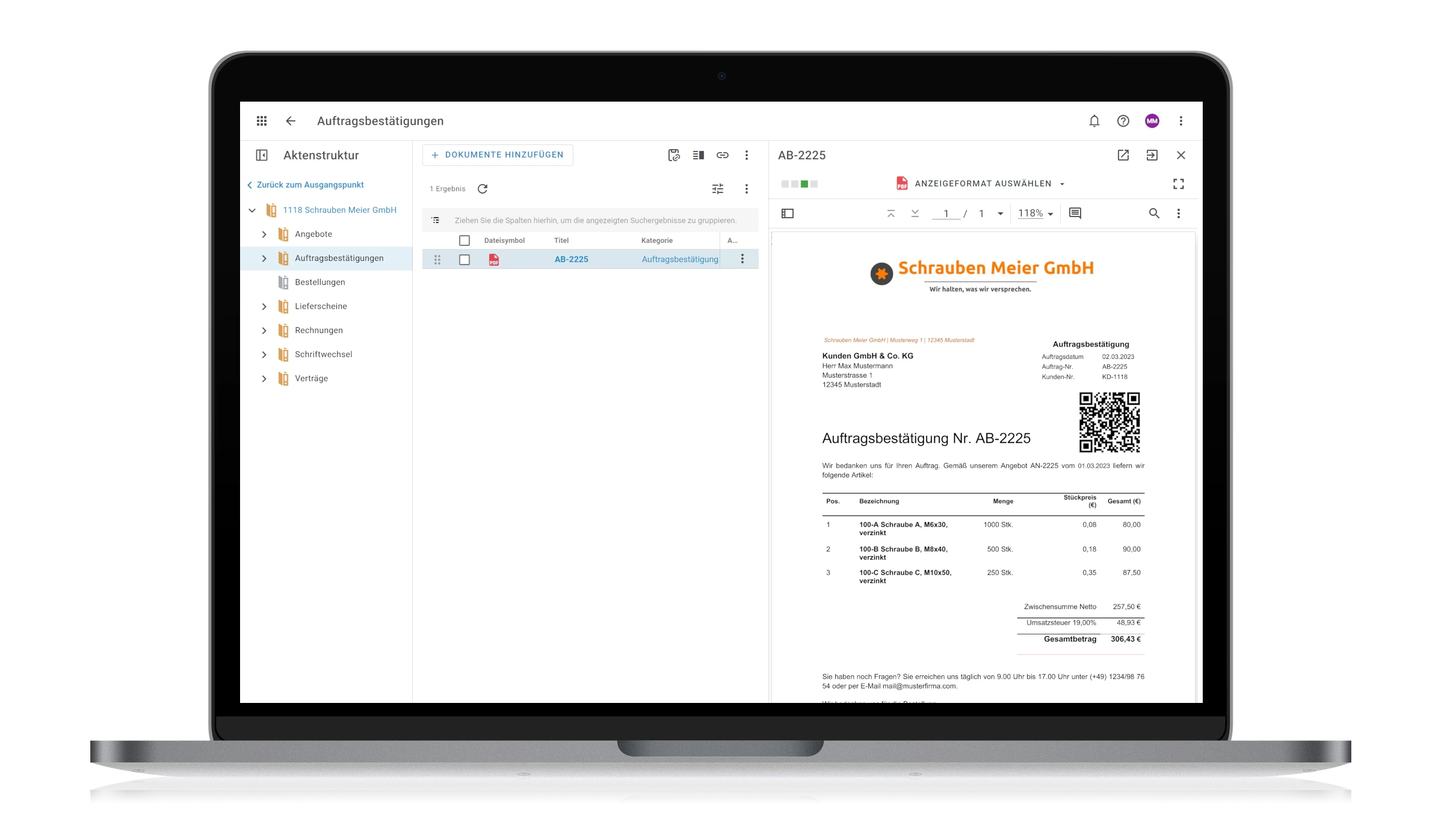Viewport: 1441px width, 828px height.
Task: Switch to the split preview view icon
Action: tap(698, 155)
